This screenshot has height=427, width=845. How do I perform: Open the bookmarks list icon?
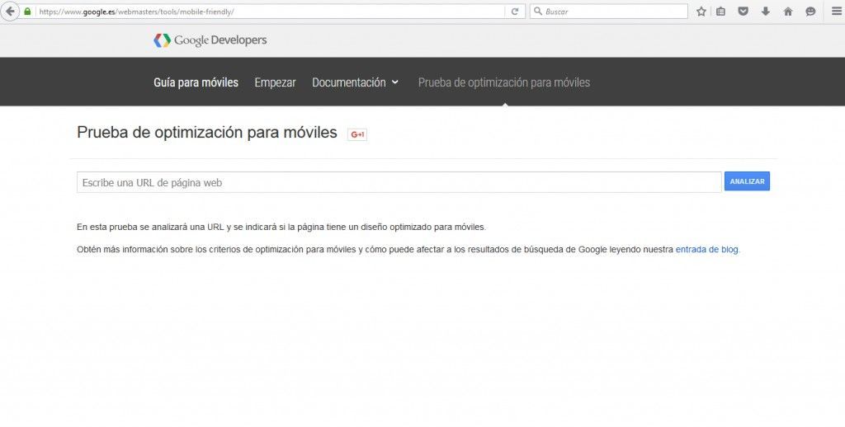(x=720, y=12)
